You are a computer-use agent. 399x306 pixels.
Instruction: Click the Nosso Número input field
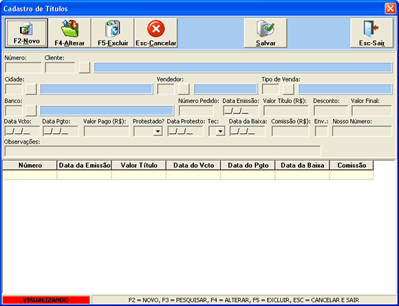point(362,131)
